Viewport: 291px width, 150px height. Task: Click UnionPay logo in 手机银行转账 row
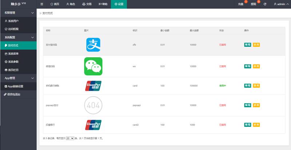tap(93, 86)
